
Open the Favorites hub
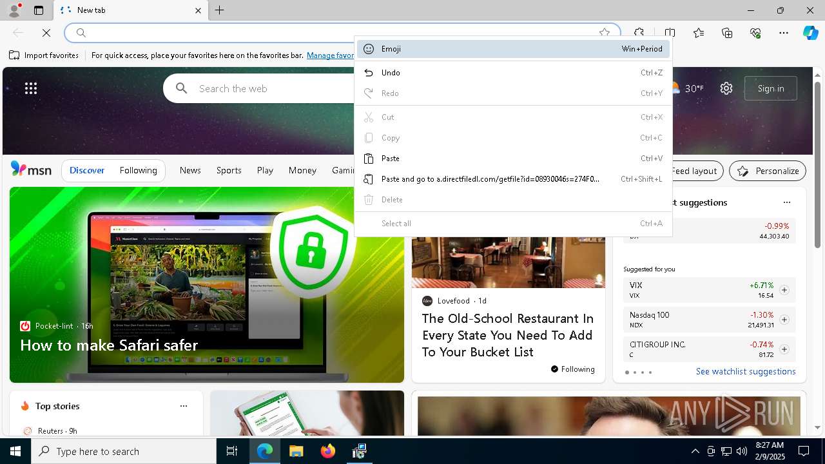[x=699, y=33]
